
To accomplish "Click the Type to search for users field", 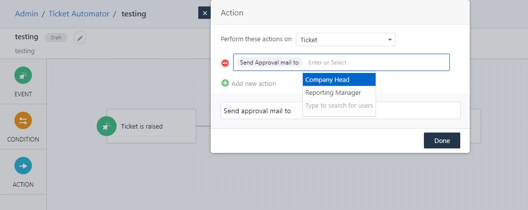I will tap(339, 106).
